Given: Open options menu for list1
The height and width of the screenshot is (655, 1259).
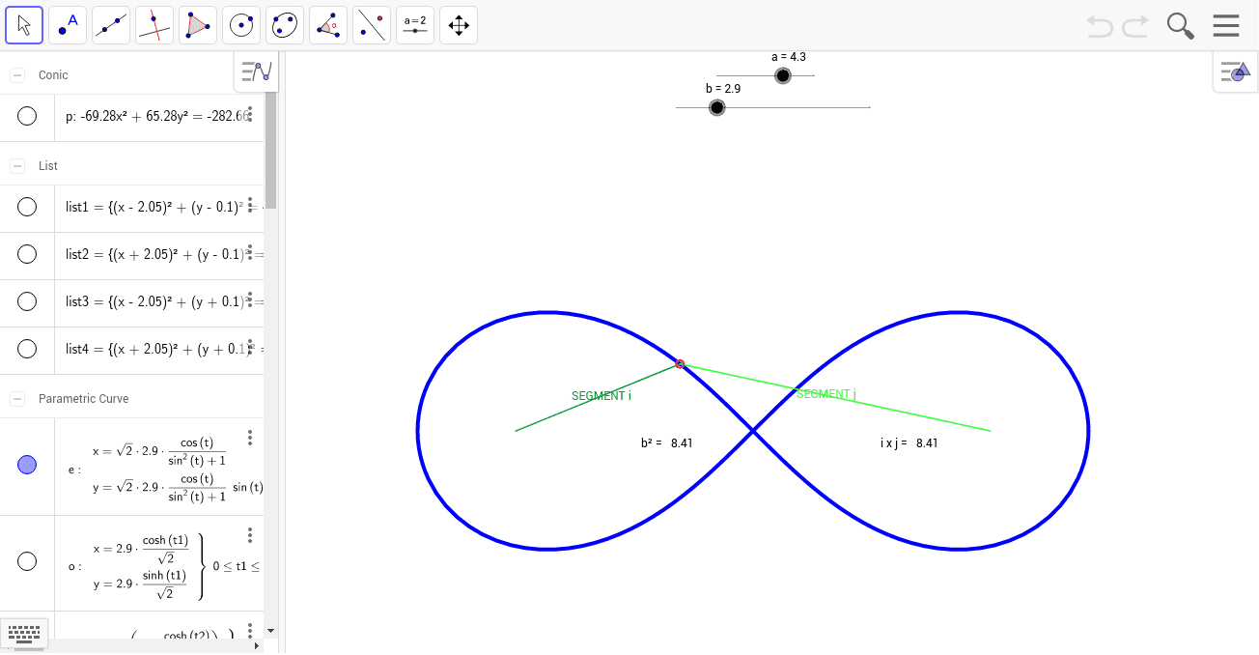Looking at the screenshot, I should tap(250, 205).
